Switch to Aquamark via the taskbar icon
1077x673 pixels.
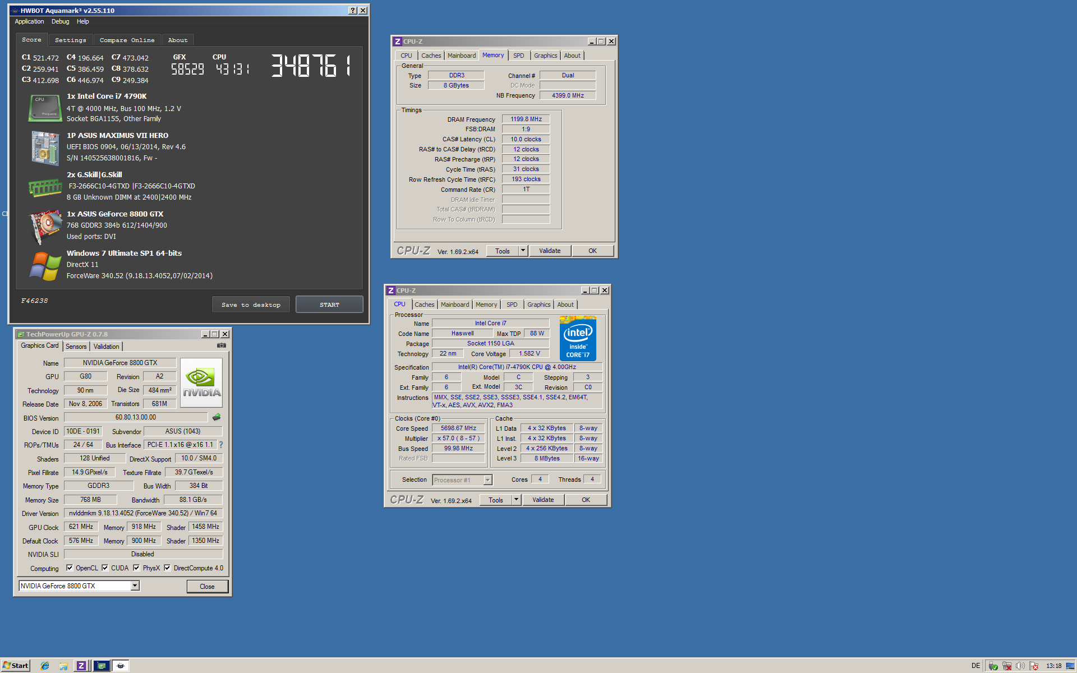121,666
